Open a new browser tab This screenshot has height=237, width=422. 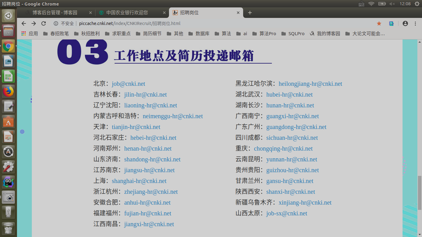pyautogui.click(x=250, y=13)
